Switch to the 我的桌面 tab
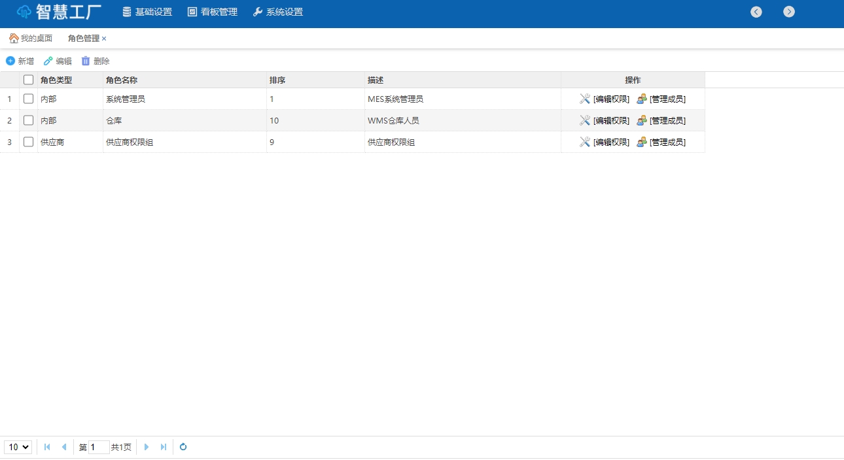Screen dimensions: 844x460 (31, 39)
